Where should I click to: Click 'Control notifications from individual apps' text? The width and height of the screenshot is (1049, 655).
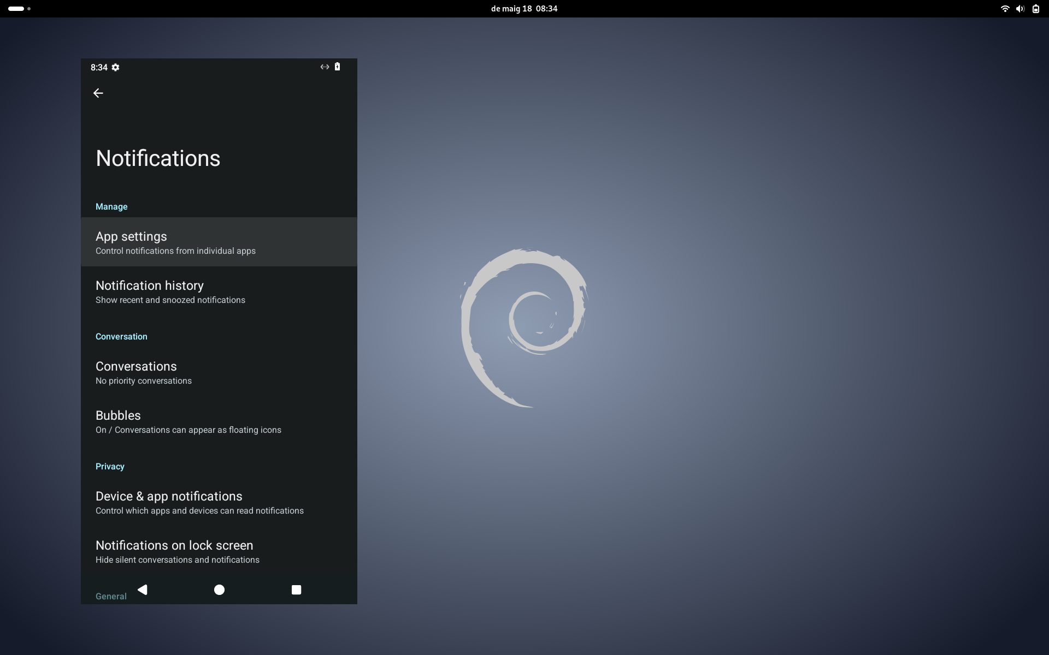point(175,251)
